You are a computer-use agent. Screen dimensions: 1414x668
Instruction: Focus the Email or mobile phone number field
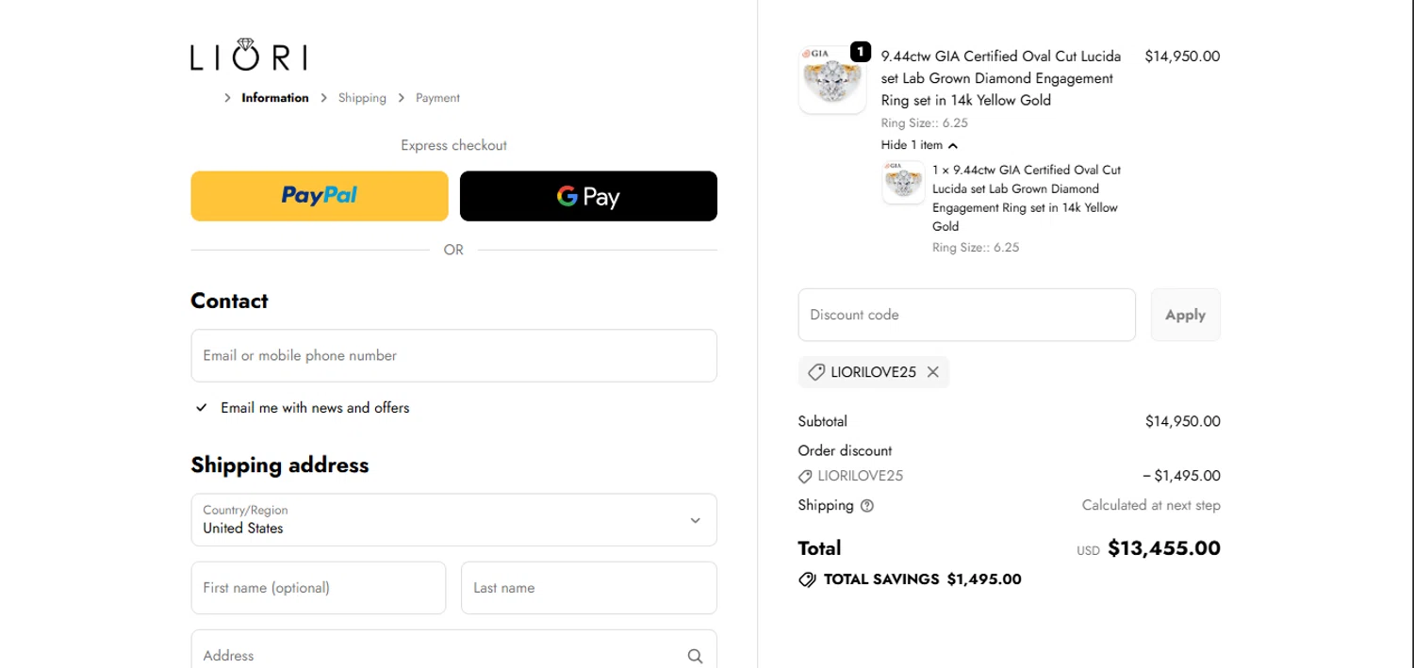point(453,355)
